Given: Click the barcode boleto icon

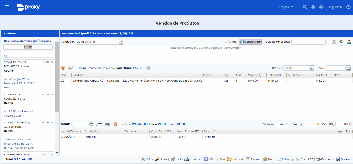Looking at the screenshot, I should pos(107,124).
